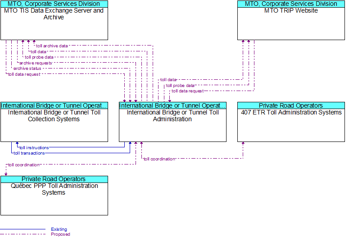Click MTO, Corporate Services Division header above TRIP Website
Image resolution: width=349 pixels, height=242 pixels.
(x=291, y=4)
